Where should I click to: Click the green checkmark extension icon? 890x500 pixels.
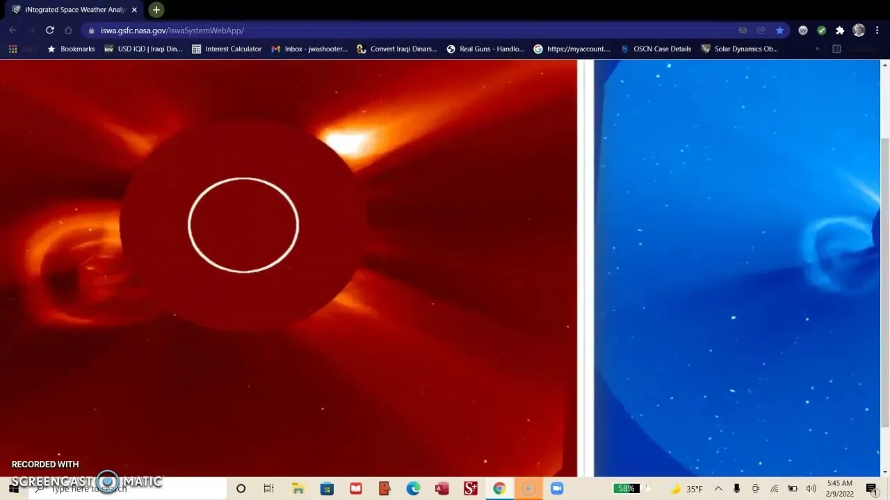[x=821, y=31]
